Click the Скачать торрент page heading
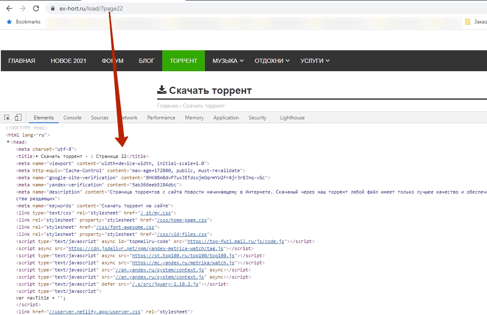 210,90
